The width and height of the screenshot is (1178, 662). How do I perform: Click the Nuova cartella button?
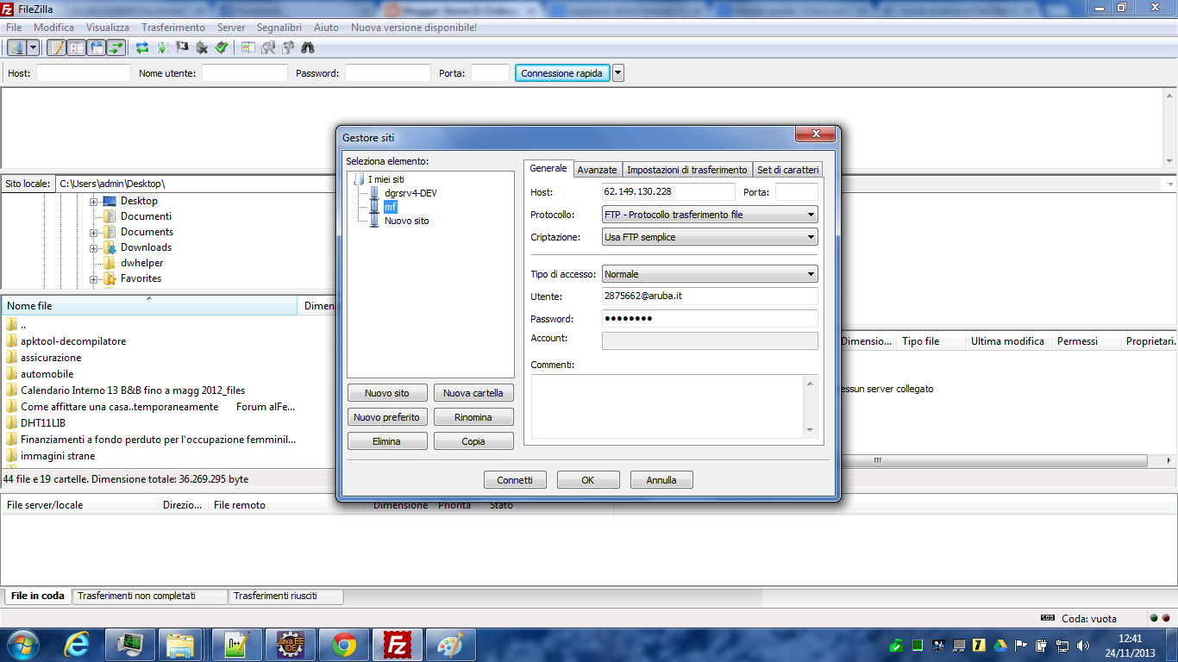pyautogui.click(x=473, y=393)
